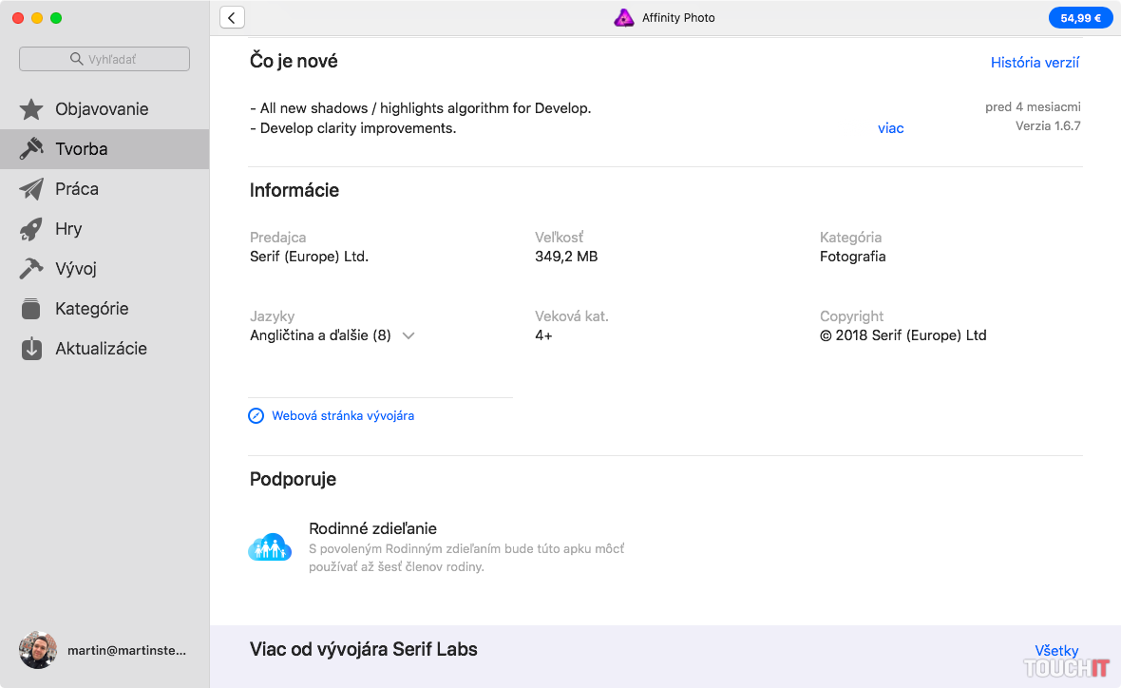Expand release notes with "viac"
The height and width of the screenshot is (688, 1121).
(890, 128)
